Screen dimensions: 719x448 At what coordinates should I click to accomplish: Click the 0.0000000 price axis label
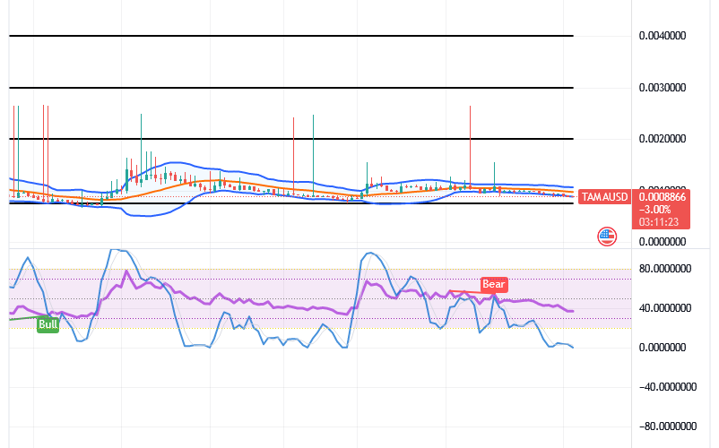tap(663, 242)
